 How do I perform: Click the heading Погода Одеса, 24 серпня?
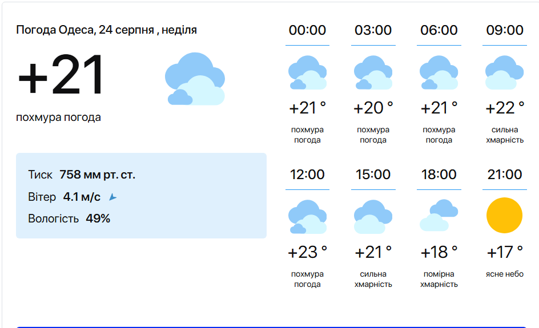pyautogui.click(x=106, y=30)
